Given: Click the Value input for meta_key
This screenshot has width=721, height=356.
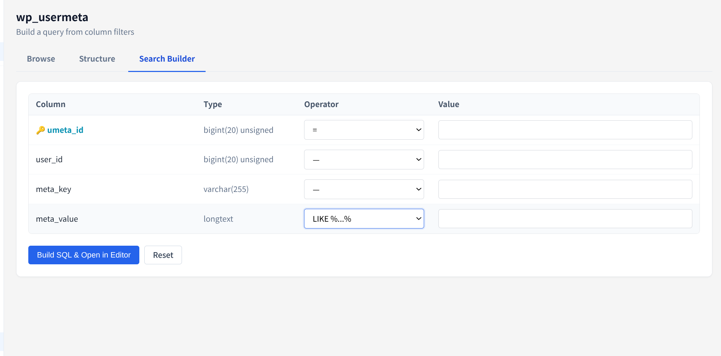Looking at the screenshot, I should [565, 189].
